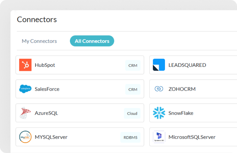The image size is (237, 153).
Task: Click the AzureSQL logo icon
Action: tap(25, 113)
